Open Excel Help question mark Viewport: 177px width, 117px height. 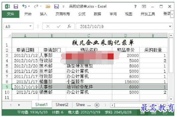click(x=135, y=7)
